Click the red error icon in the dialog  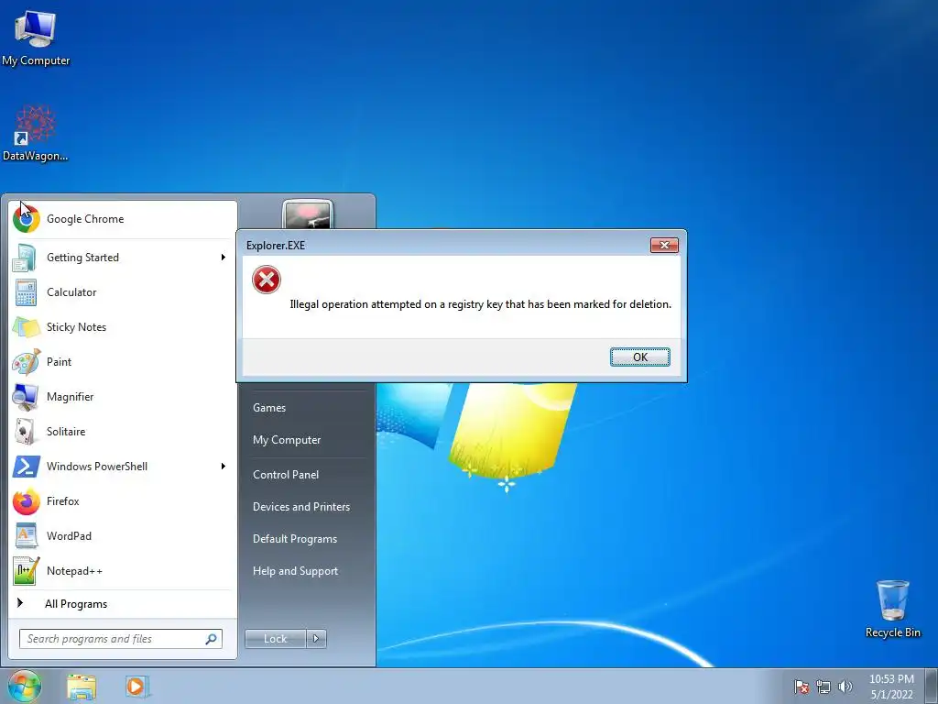click(267, 280)
